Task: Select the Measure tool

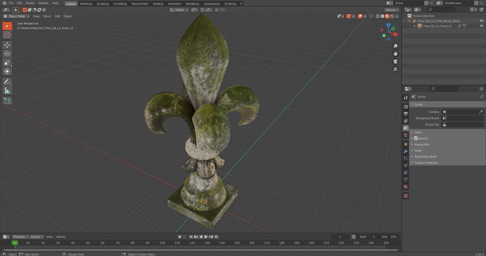Action: (x=7, y=91)
